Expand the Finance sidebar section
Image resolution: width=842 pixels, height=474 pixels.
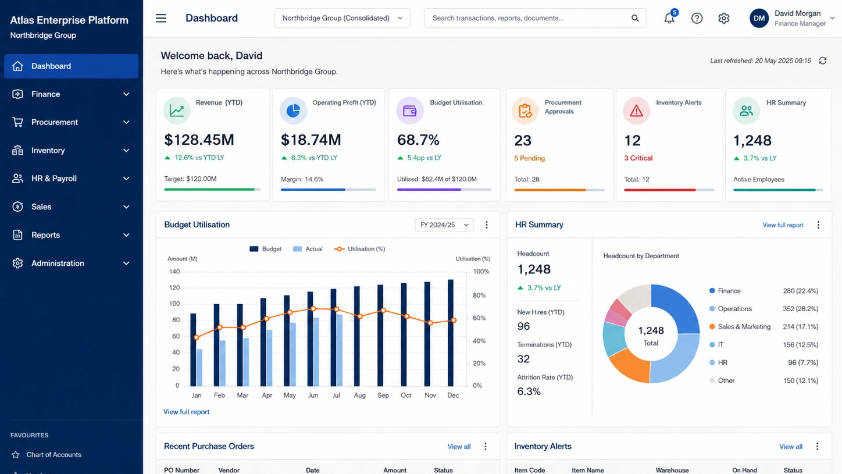pos(71,94)
